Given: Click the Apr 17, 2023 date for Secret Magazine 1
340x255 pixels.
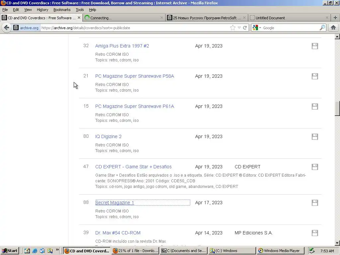Looking at the screenshot, I should (209, 203).
